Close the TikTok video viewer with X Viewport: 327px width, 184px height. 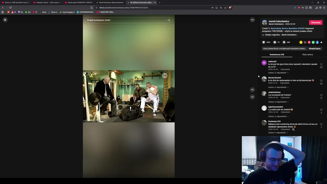click(x=5, y=20)
